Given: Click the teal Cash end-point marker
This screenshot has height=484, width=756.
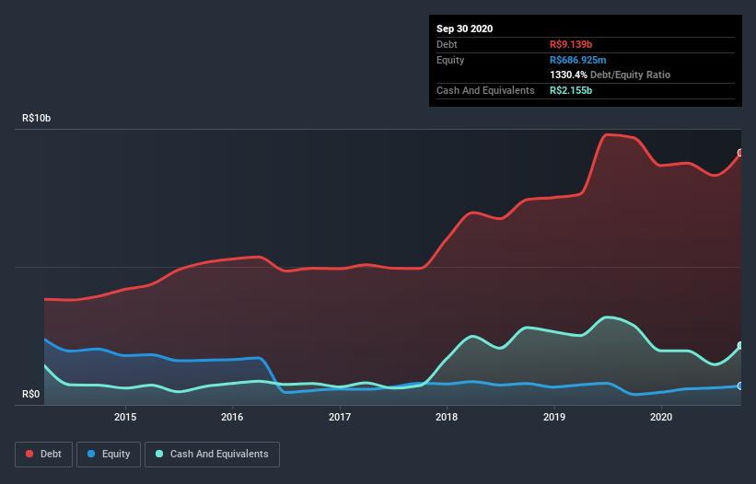Looking at the screenshot, I should coord(740,345).
